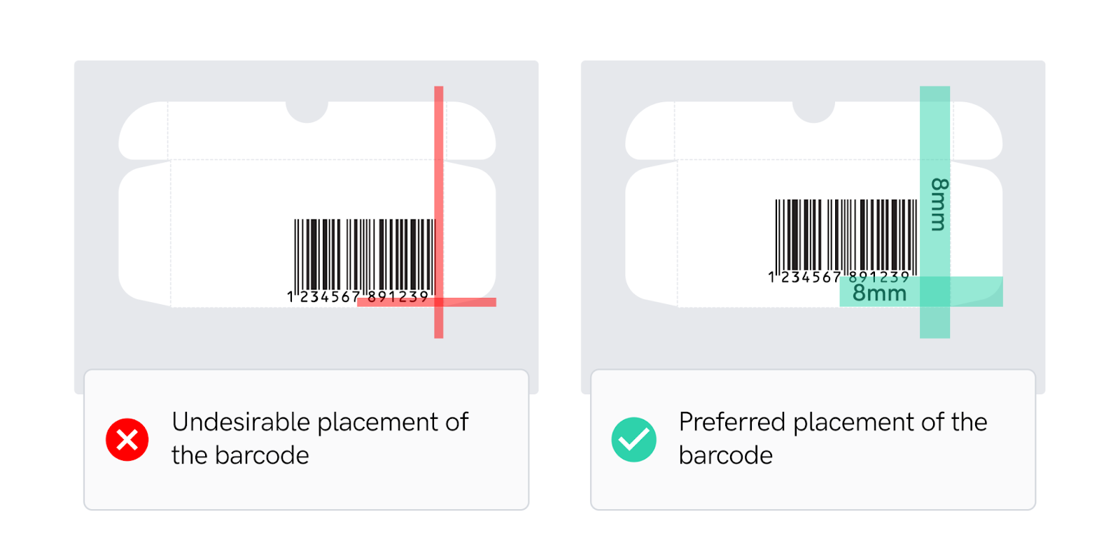Click the vertical 8mm label text
The image size is (1120, 544).
[939, 204]
